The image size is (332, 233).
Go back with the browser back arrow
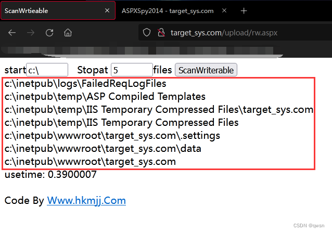[x=12, y=33]
